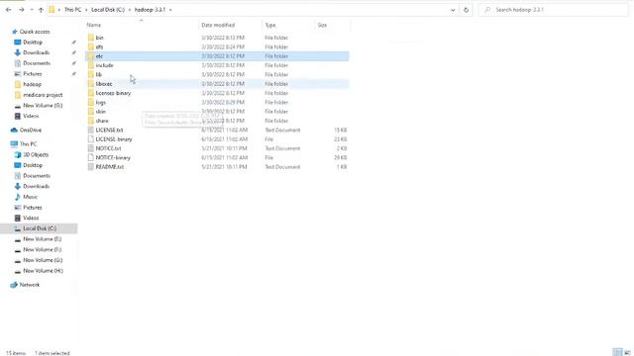This screenshot has height=356, width=634.
Task: Sort files by Date modified column
Action: point(218,25)
